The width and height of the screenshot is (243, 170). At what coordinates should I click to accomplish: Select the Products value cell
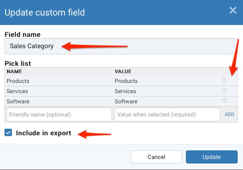click(126, 81)
